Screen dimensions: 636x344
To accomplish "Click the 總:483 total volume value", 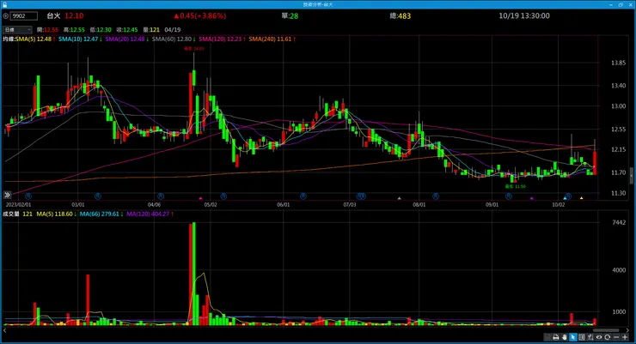I will (401, 15).
